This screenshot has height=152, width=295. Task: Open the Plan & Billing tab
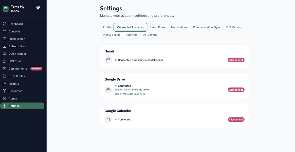[111, 35]
